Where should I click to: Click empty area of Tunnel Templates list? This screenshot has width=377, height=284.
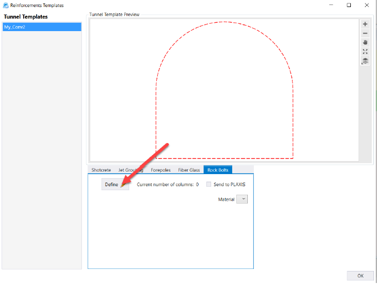point(42,151)
